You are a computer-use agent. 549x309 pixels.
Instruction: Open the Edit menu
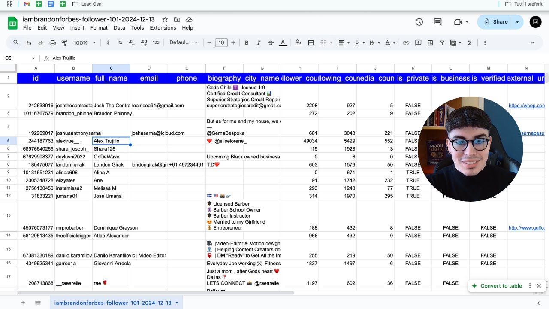point(42,28)
